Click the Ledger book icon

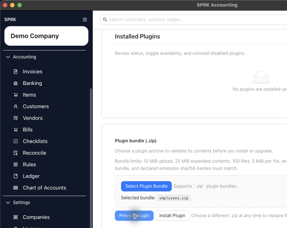(16, 176)
